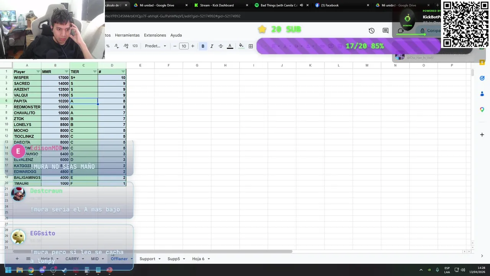Select row header 25

tap(7, 212)
